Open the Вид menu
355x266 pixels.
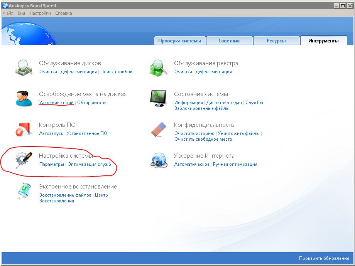(x=21, y=13)
